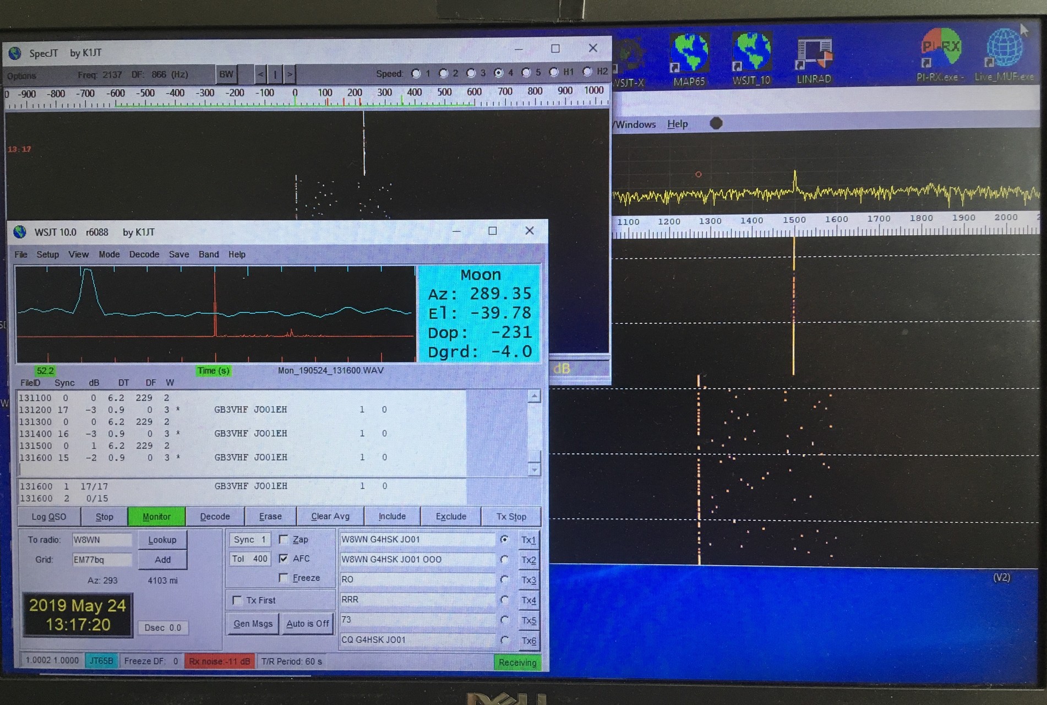Open the Band menu
This screenshot has width=1047, height=705.
tap(209, 254)
